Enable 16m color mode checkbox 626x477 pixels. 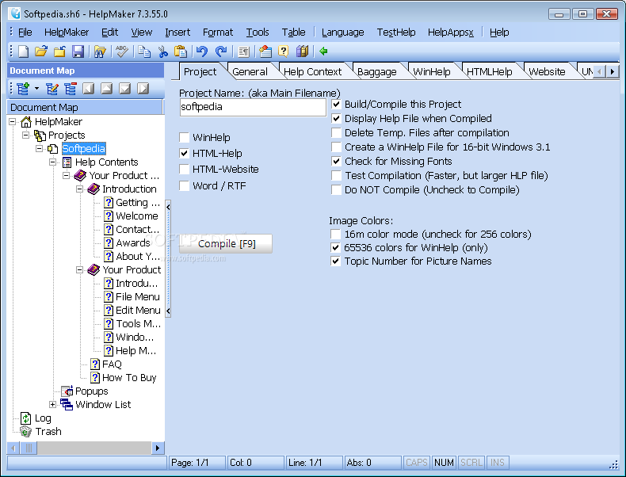(335, 234)
